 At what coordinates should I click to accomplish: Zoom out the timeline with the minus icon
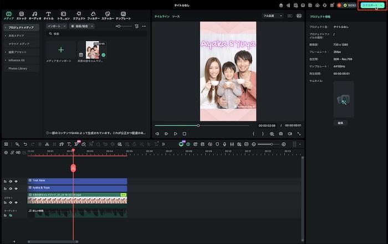pyautogui.click(x=254, y=144)
